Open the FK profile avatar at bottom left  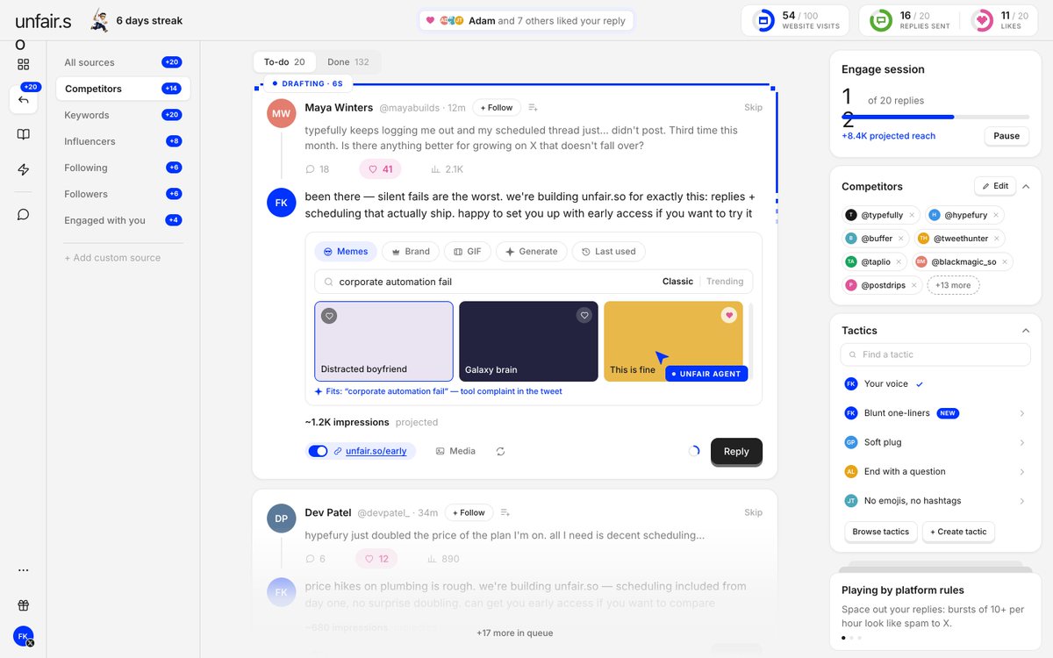click(x=24, y=636)
